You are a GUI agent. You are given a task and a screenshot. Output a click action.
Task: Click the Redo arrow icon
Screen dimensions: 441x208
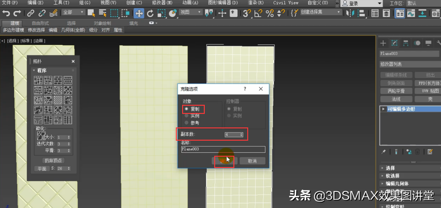(x=17, y=13)
